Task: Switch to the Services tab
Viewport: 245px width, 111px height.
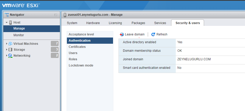Action: click(160, 23)
